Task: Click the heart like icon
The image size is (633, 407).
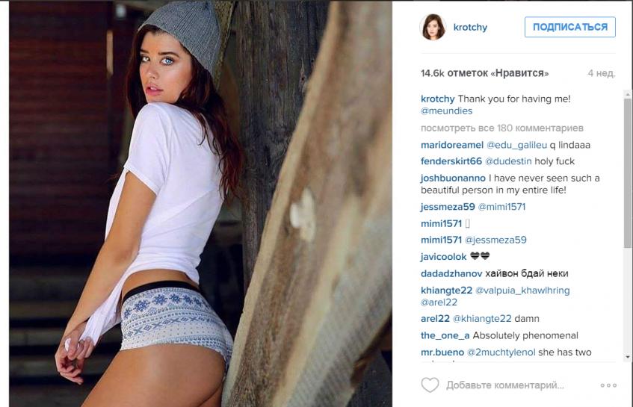Action: pos(430,385)
